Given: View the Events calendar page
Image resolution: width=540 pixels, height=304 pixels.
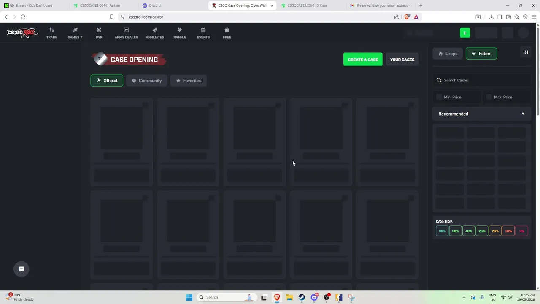Looking at the screenshot, I should click(203, 33).
